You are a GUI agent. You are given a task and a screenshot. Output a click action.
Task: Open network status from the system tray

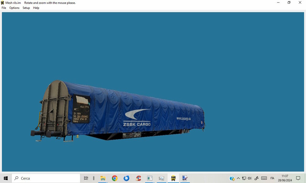click(x=244, y=178)
